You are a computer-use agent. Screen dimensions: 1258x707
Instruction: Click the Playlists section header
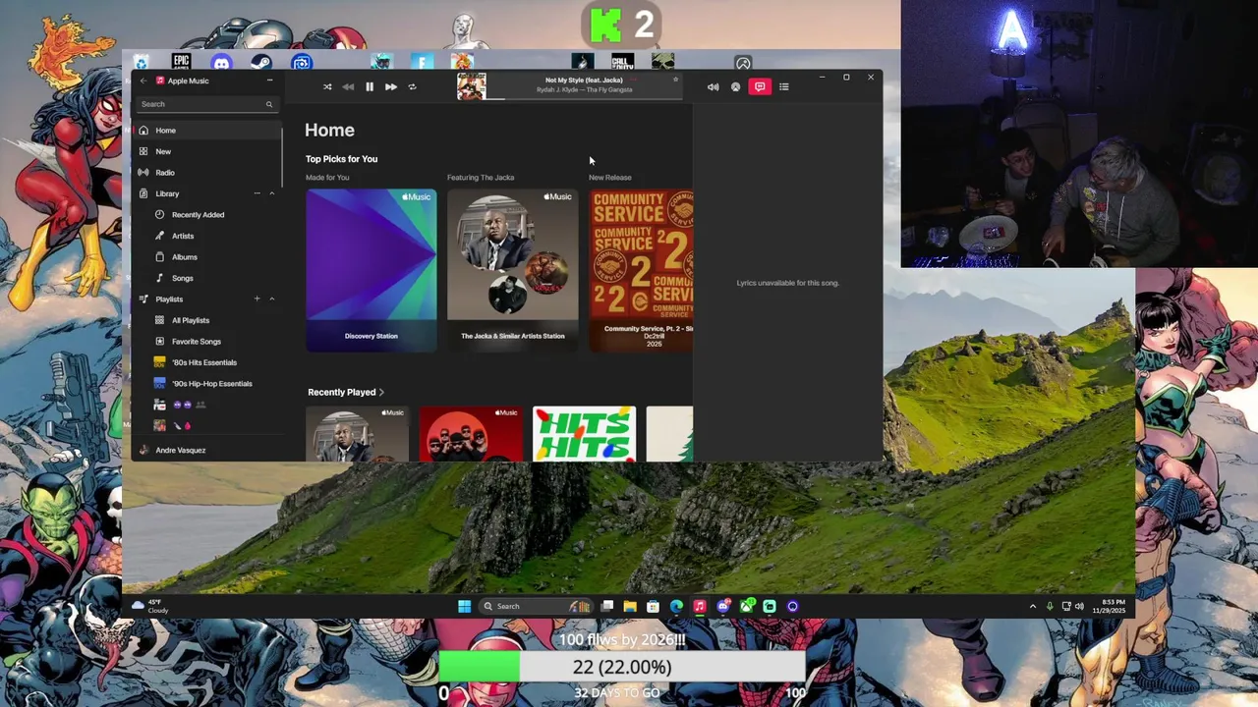[168, 299]
